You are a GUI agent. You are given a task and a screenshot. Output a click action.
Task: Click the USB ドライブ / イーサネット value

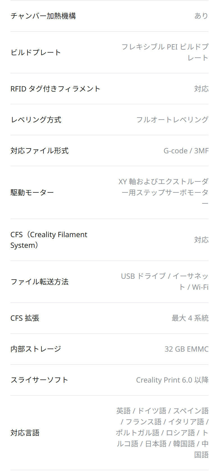coord(165,282)
